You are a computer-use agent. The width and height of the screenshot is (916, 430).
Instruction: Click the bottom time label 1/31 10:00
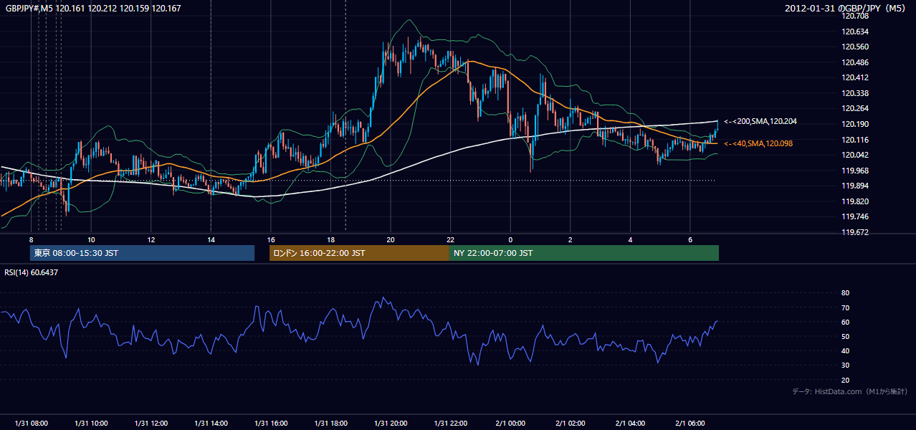pos(91,424)
